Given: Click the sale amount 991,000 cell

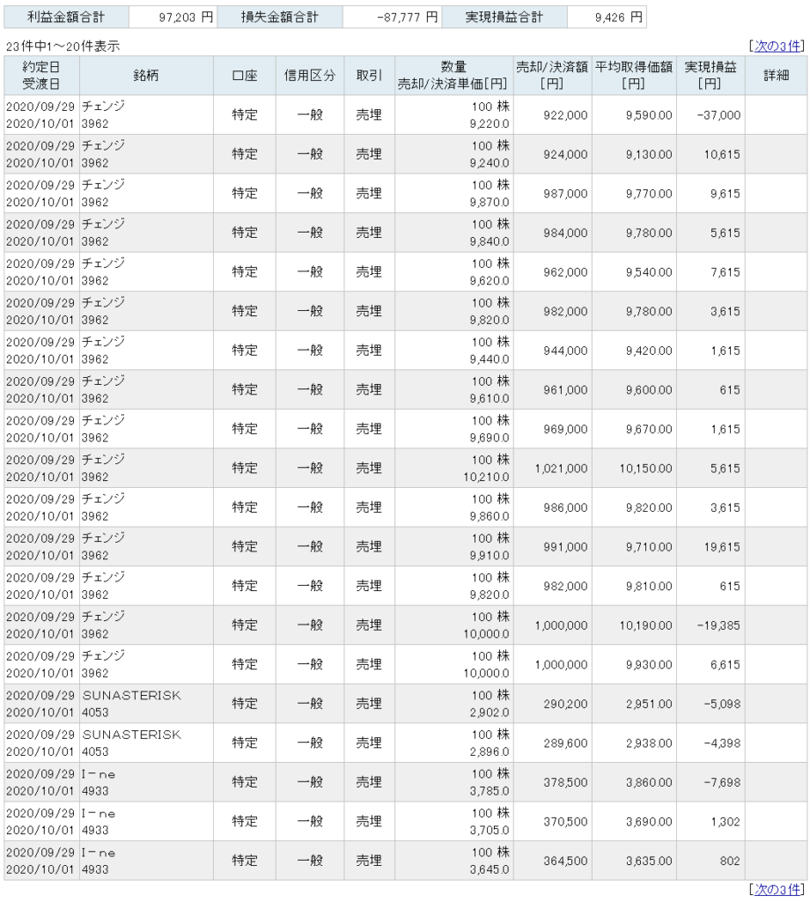Looking at the screenshot, I should click(x=552, y=547).
